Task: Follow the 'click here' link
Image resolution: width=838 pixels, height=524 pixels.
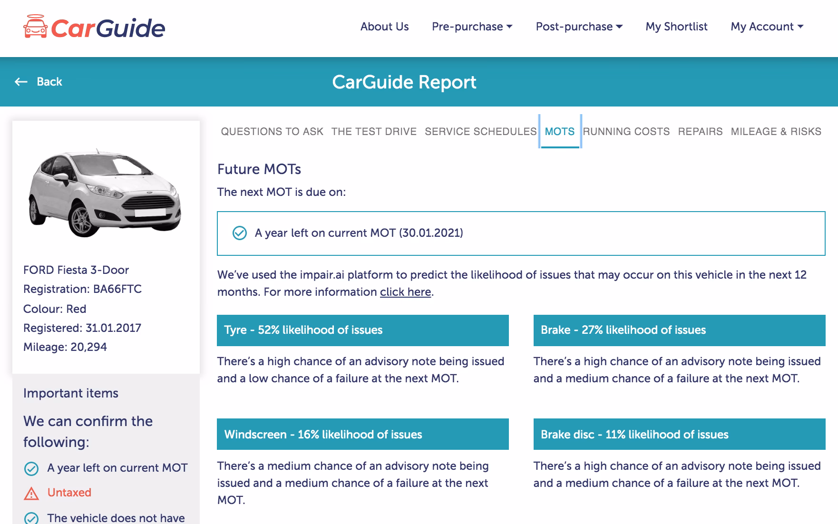Action: (405, 292)
